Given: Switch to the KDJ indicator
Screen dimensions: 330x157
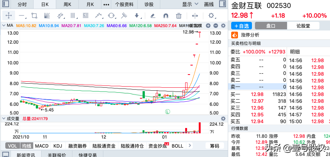Looking at the screenshot, I should [58, 146].
